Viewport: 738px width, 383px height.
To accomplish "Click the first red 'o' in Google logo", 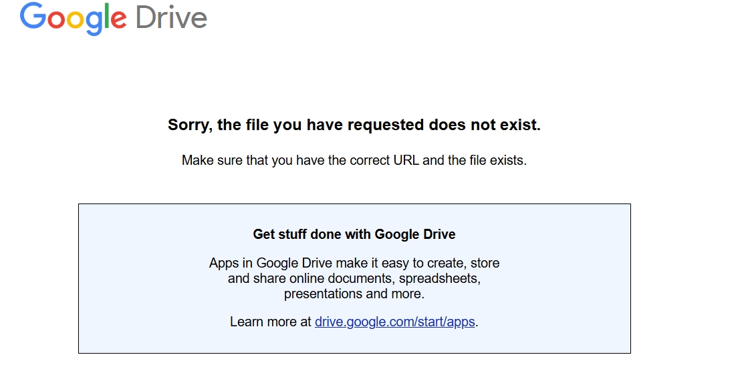I will click(56, 20).
